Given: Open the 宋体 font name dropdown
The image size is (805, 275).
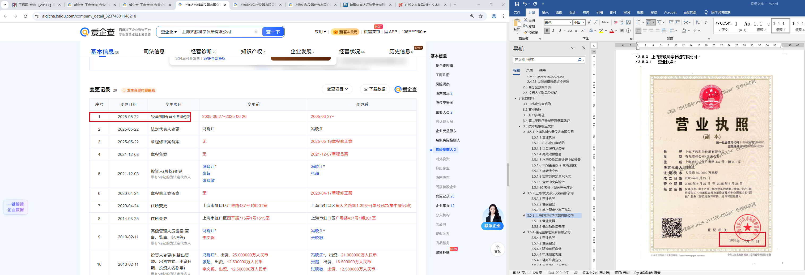Looking at the screenshot, I should pos(571,23).
